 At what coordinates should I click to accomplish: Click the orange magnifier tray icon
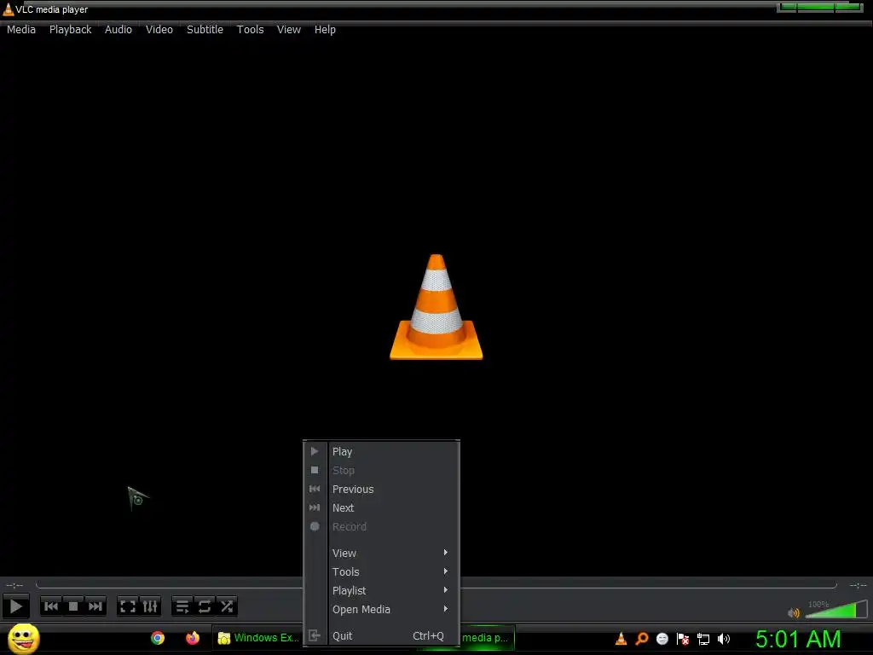click(x=642, y=639)
